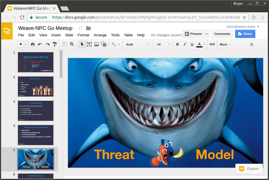
Task: Toggle Underline formatting
Action: tap(192, 44)
